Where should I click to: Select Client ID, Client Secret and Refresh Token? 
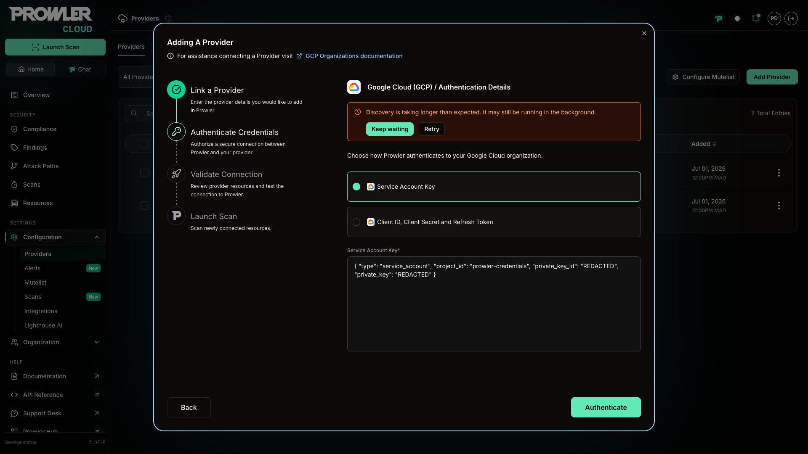(494, 222)
